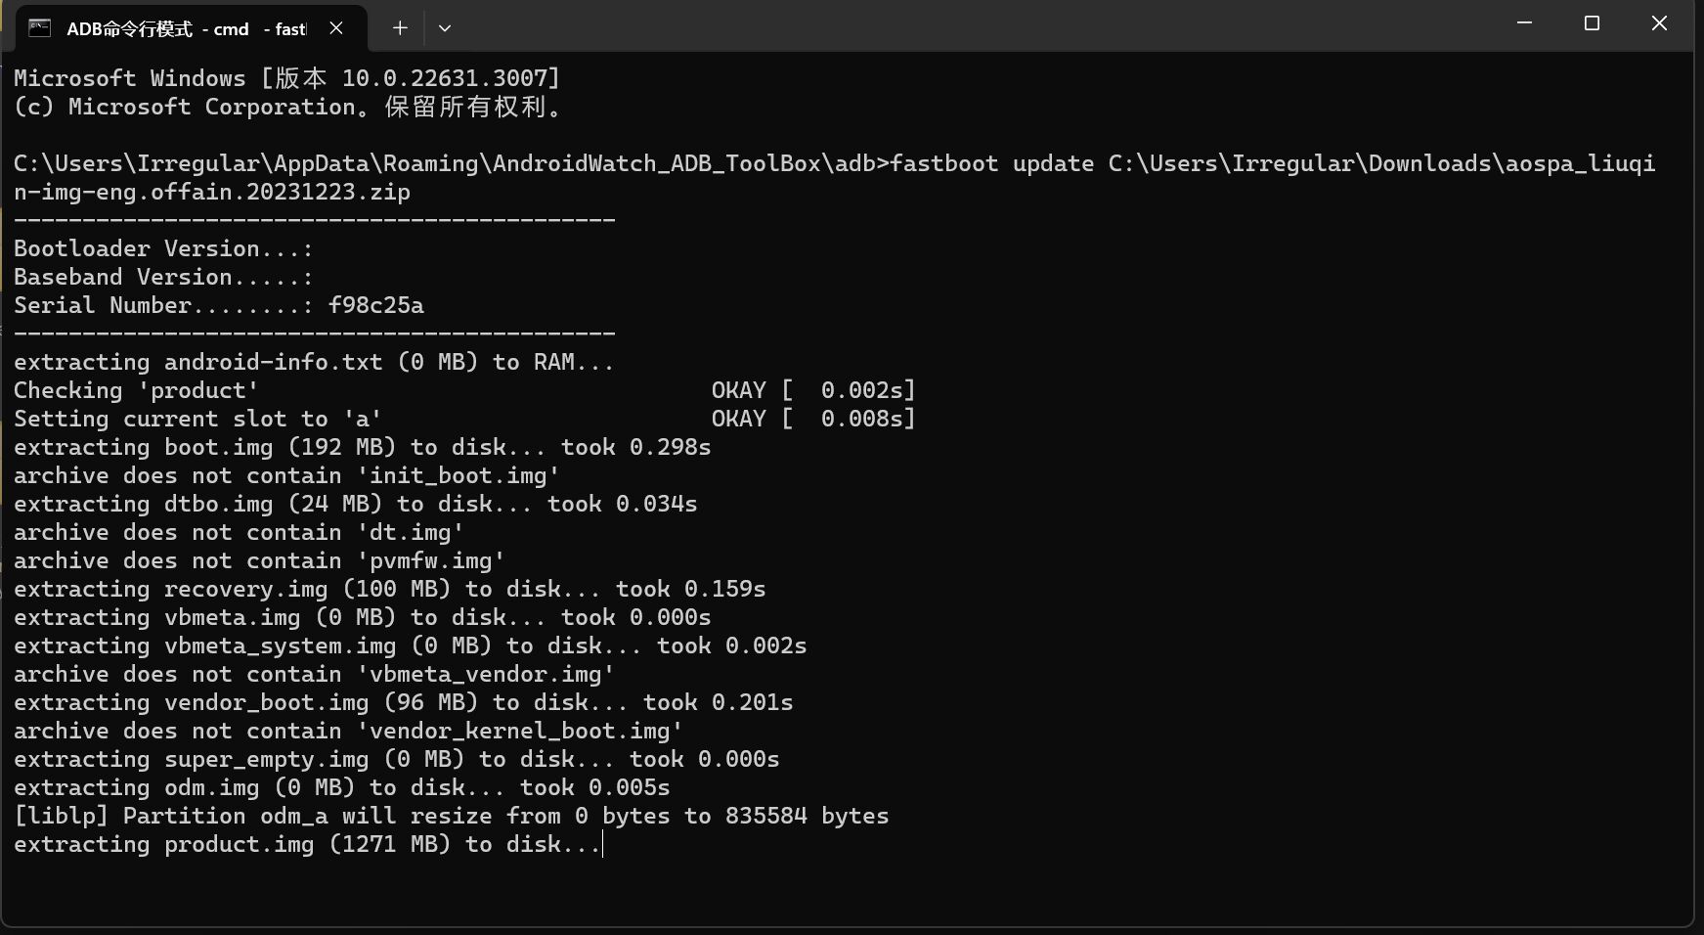Expand the new tab profile dropdown chevron
Viewport: 1704px width, 935px height.
(x=445, y=28)
